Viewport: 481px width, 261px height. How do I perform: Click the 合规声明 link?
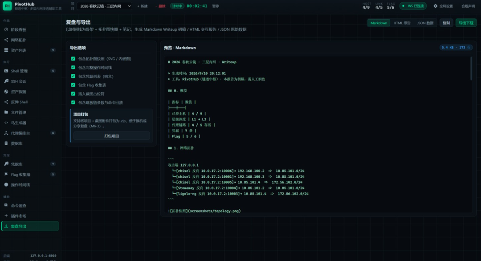(468, 6)
